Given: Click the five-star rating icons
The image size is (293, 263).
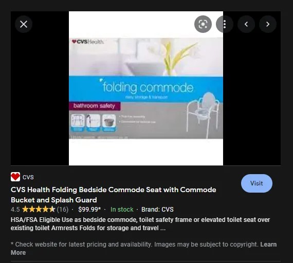Looking at the screenshot, I should 39,210.
